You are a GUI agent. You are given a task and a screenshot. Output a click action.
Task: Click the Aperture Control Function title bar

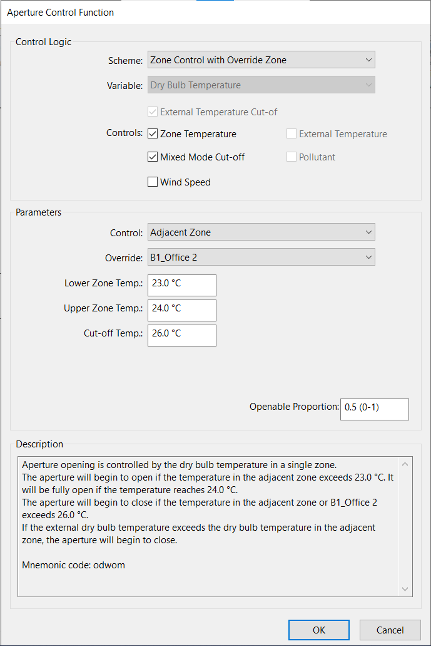pyautogui.click(x=215, y=13)
